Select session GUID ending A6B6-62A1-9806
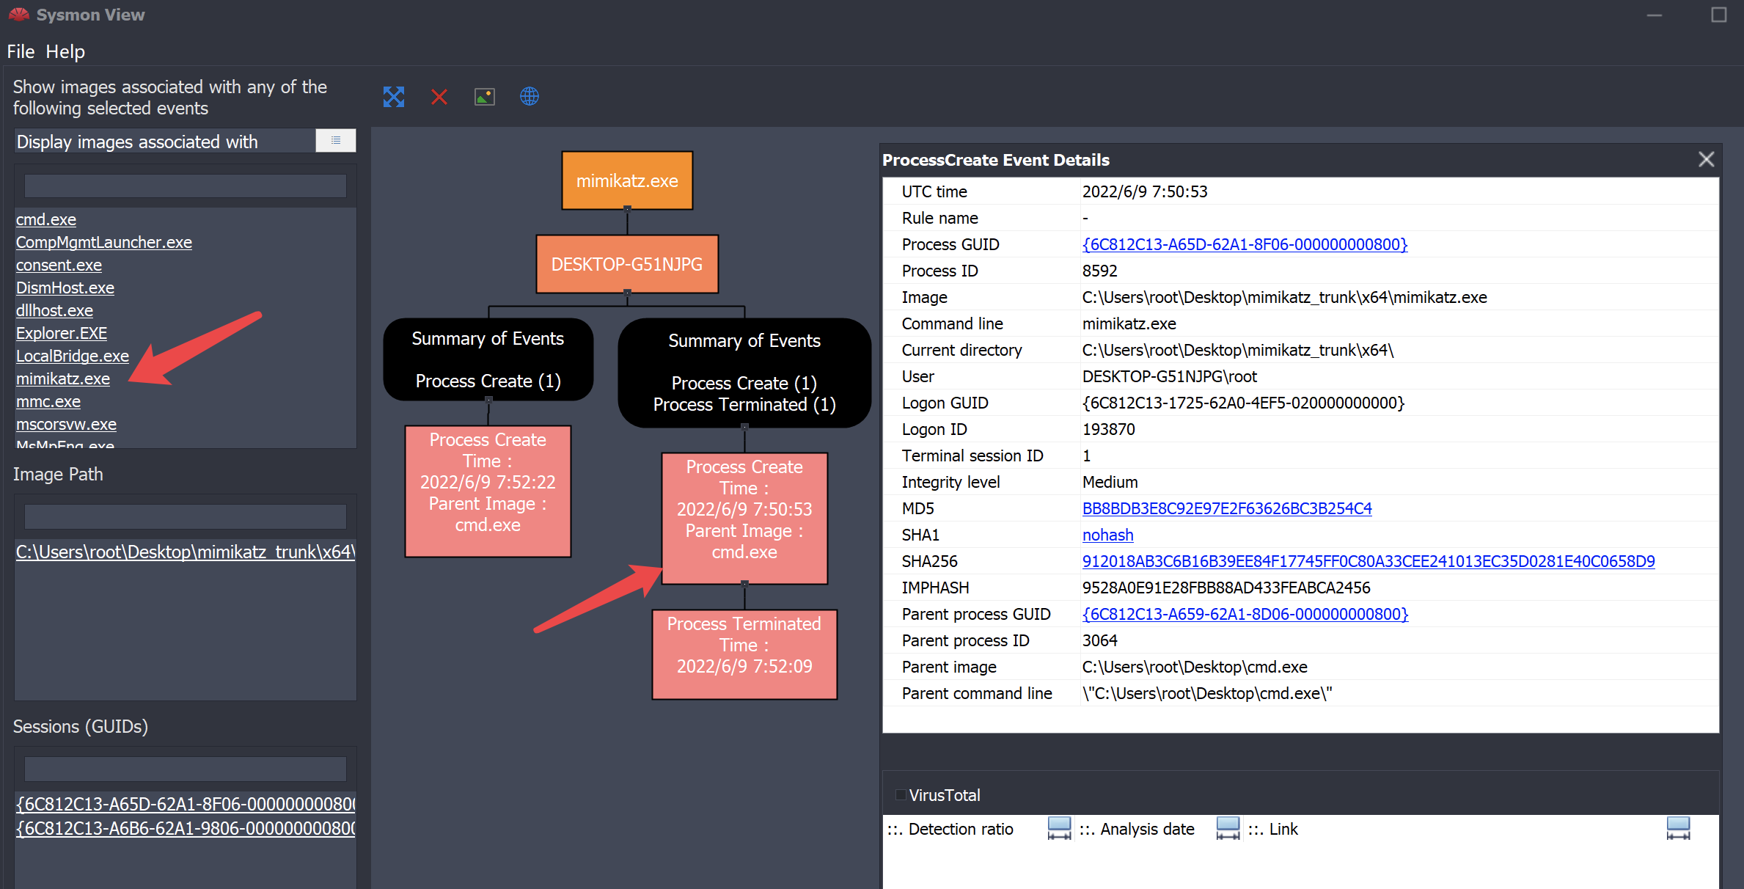 tap(186, 829)
